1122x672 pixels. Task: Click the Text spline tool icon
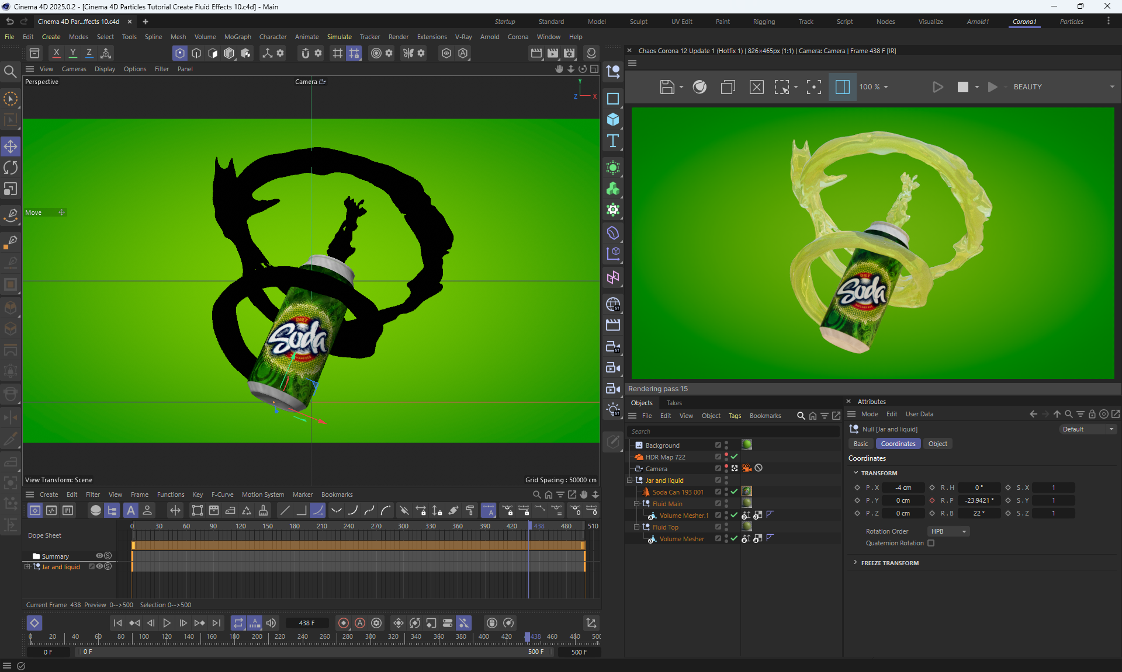coord(613,141)
